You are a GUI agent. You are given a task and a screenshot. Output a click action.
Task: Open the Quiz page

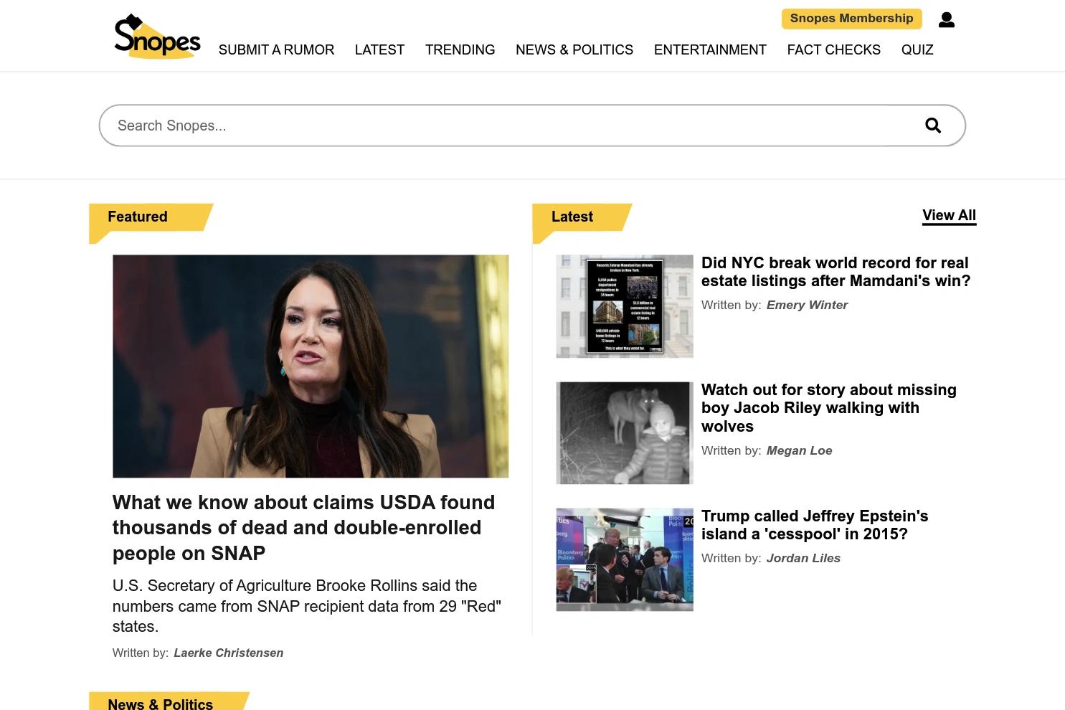click(917, 49)
